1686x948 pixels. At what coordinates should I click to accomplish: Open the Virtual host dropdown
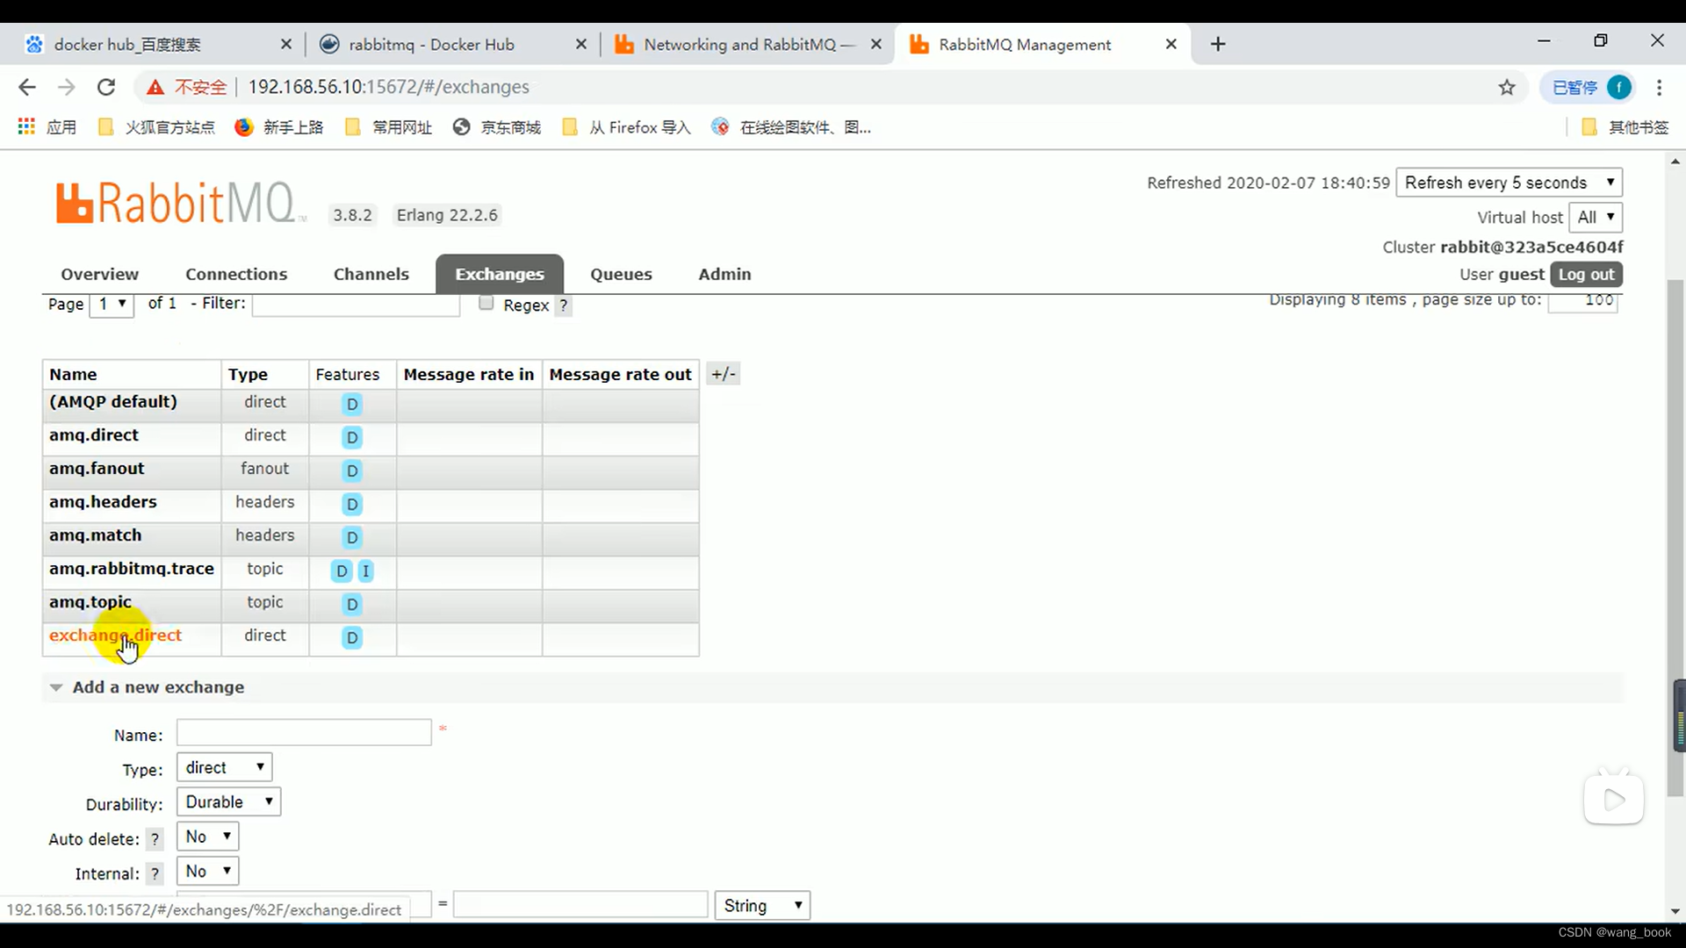click(x=1596, y=217)
